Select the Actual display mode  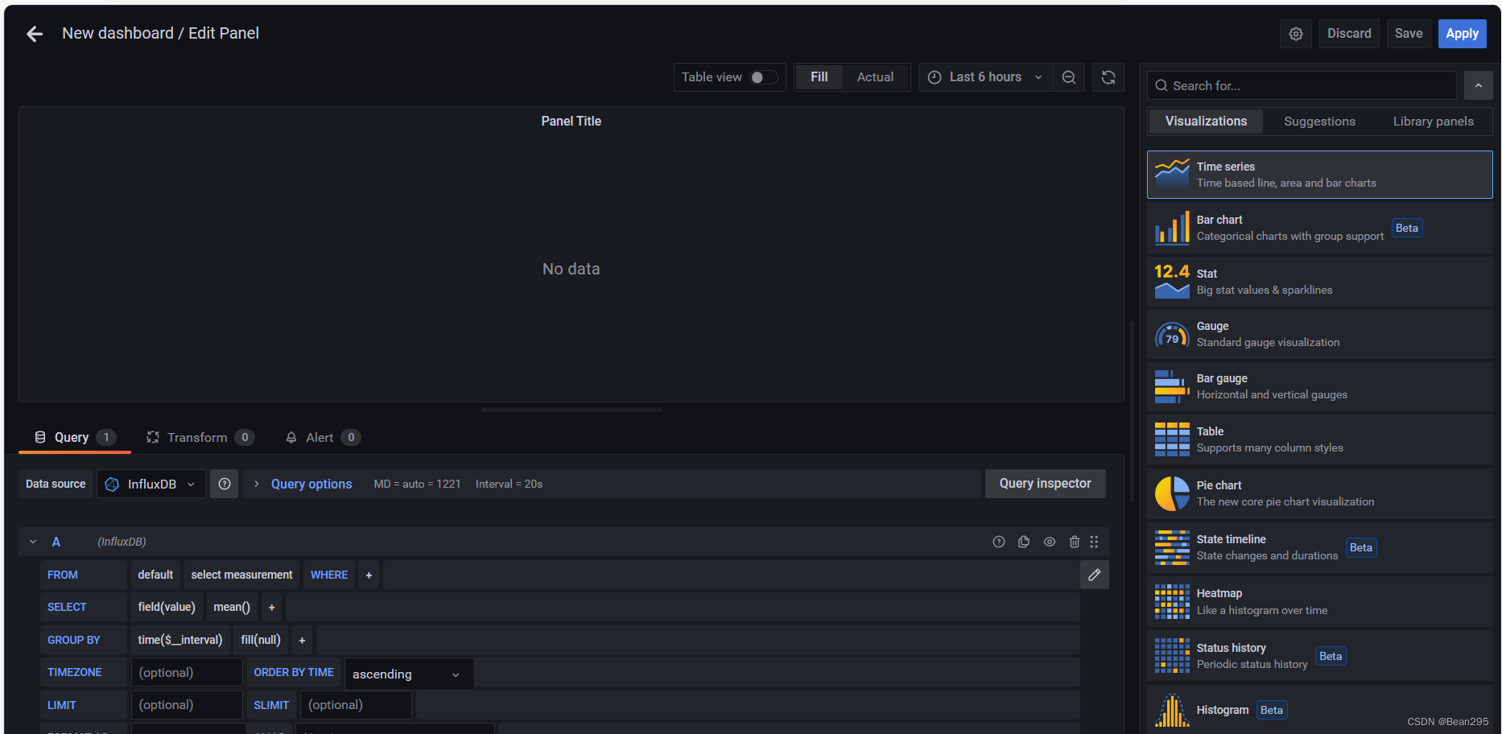click(875, 77)
